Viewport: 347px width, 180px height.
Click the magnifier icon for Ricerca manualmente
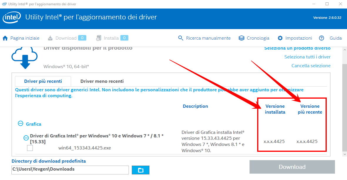pos(181,38)
